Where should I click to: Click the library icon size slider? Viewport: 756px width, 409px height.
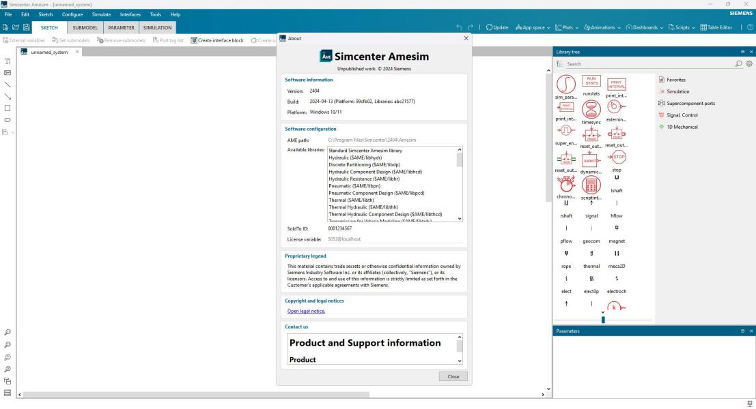tap(602, 320)
